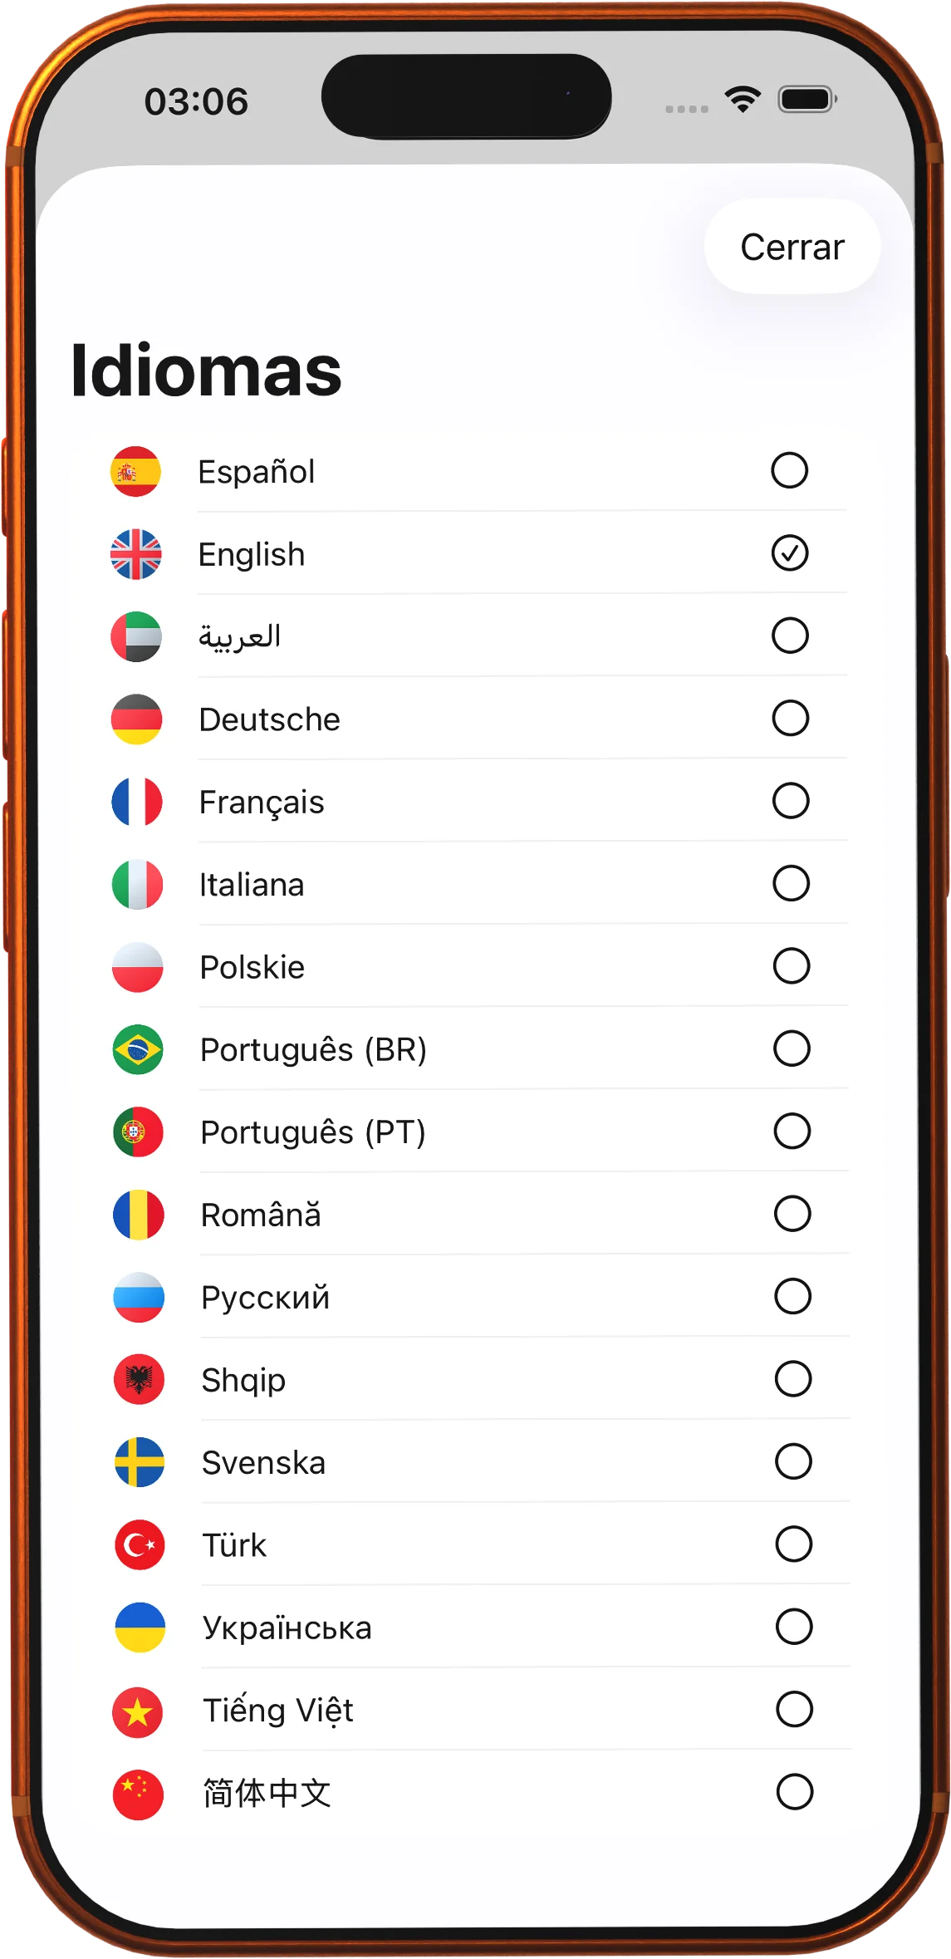
Task: Select the Tiếng Việt radio button
Action: (794, 1709)
